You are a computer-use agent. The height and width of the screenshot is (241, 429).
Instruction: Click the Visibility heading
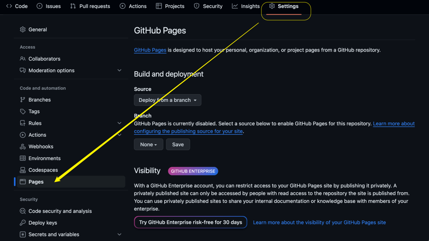point(147,171)
